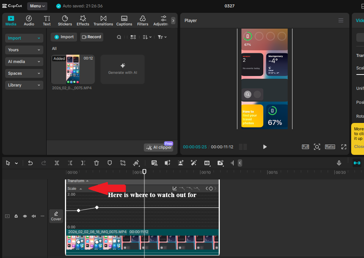364x258 pixels.
Task: Expand the Library section in sidebar
Action: pos(24,85)
